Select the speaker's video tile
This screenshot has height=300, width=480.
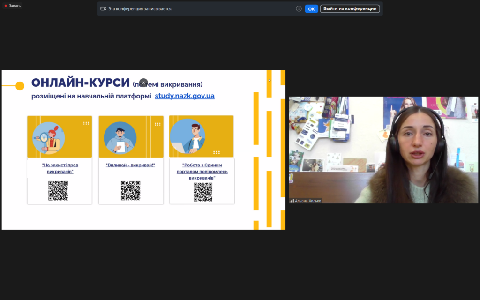click(383, 150)
